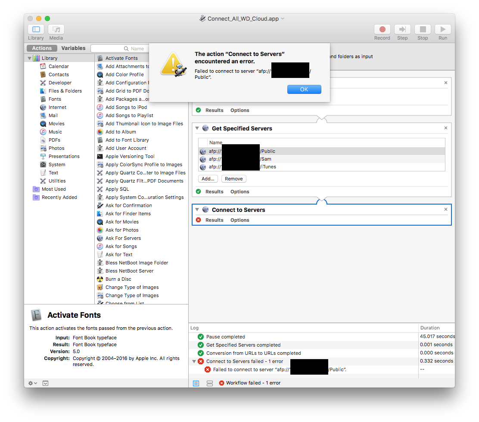Run the workflow with Run button
Viewport: 479px width, 422px height.
coord(443,29)
